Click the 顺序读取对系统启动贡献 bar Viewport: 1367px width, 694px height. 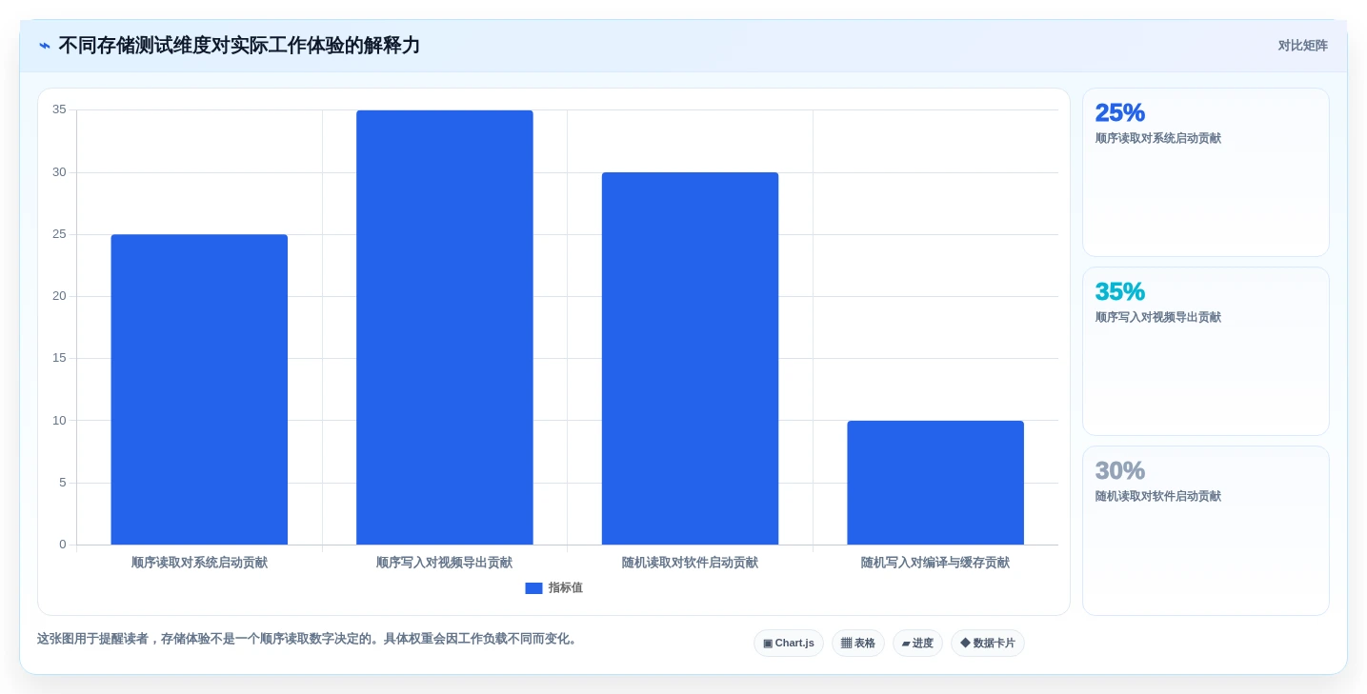pyautogui.click(x=199, y=389)
